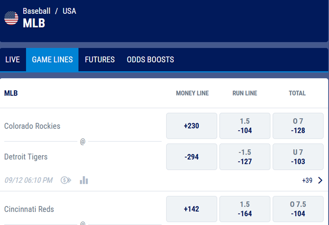This screenshot has width=329, height=225.
Task: Pick Reds run line 1.5 at -164
Action: [x=245, y=209]
